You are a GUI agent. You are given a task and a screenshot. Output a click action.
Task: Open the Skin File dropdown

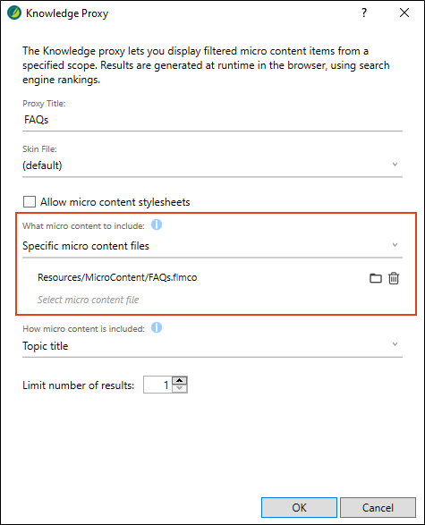coord(212,165)
